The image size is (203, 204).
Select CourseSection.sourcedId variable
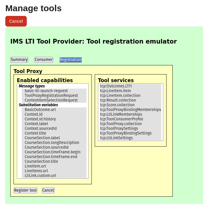pyautogui.click(x=54, y=147)
